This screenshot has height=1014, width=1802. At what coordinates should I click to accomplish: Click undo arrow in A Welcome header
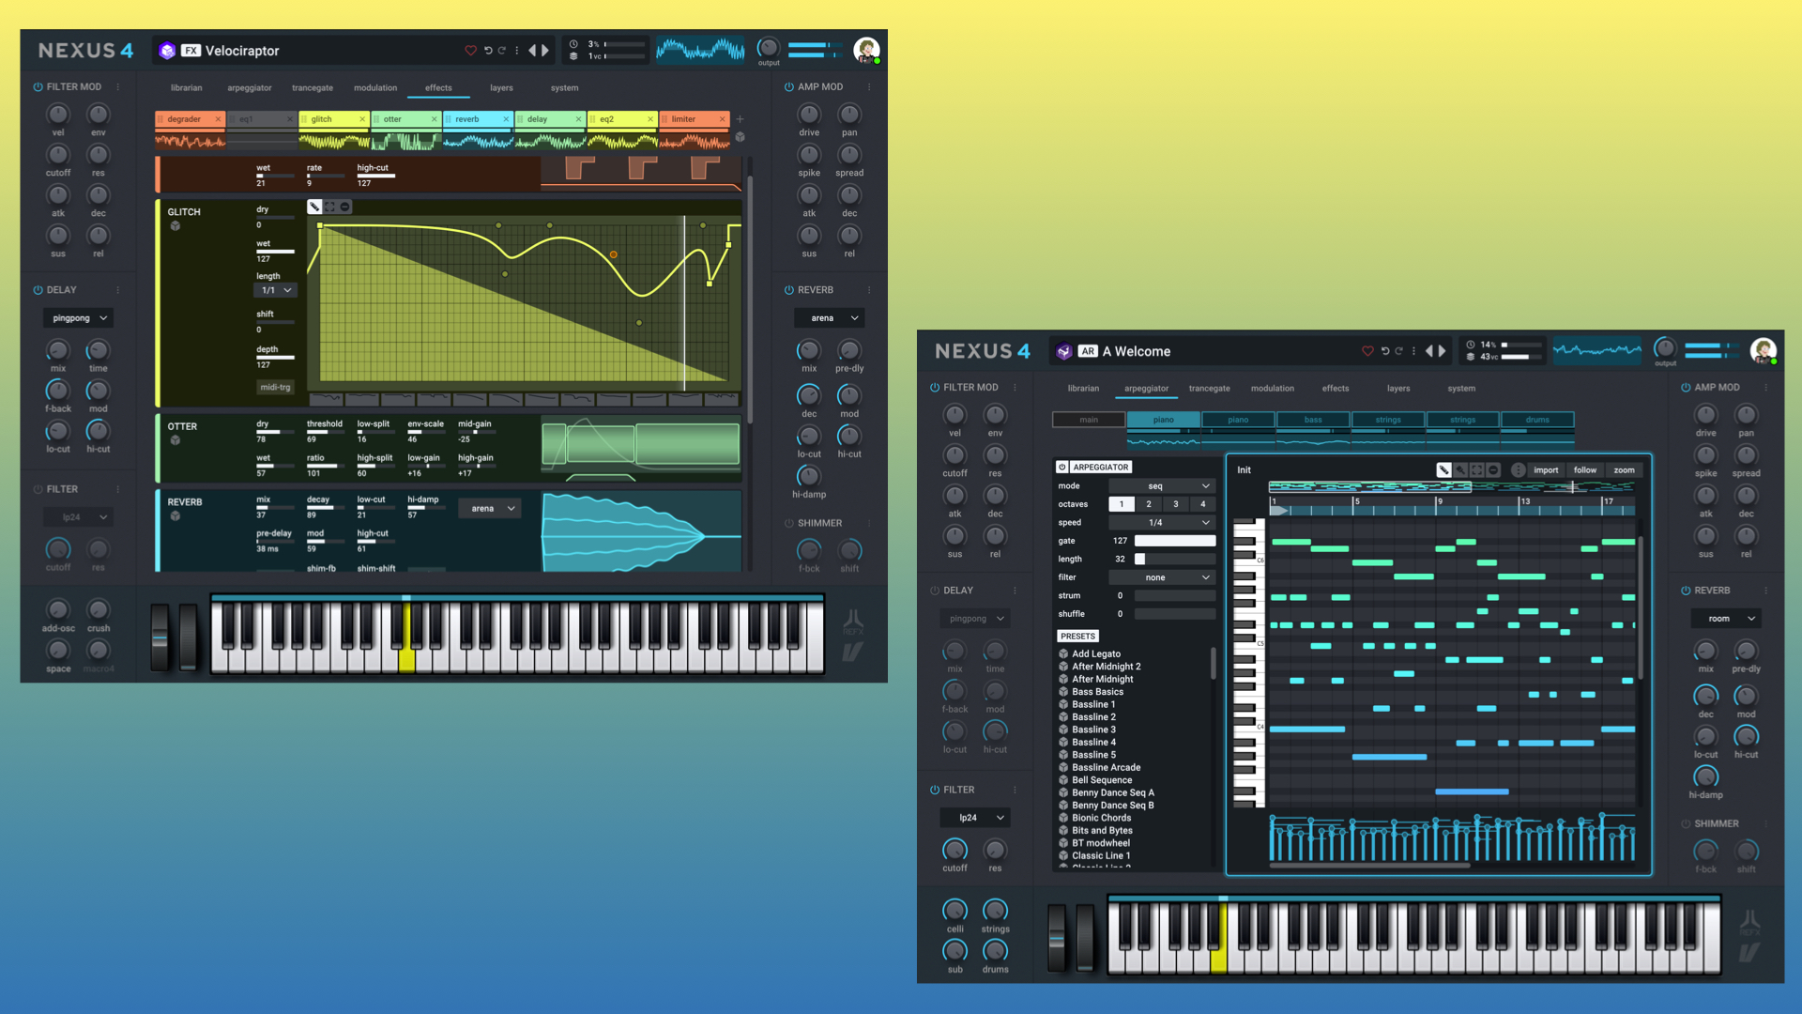[x=1384, y=351]
